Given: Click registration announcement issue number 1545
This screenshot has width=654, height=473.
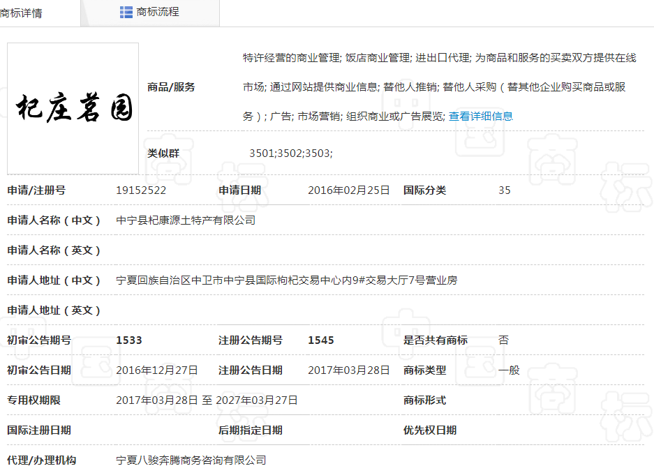Looking at the screenshot, I should click(321, 340).
